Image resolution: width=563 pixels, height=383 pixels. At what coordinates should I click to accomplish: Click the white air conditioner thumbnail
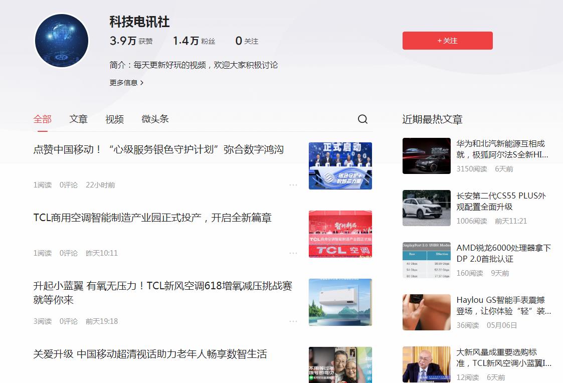[340, 302]
